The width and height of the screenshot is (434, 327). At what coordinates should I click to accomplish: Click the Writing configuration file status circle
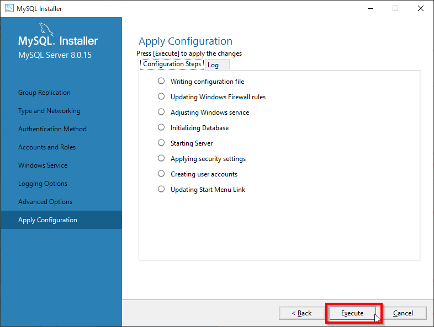[x=161, y=81]
